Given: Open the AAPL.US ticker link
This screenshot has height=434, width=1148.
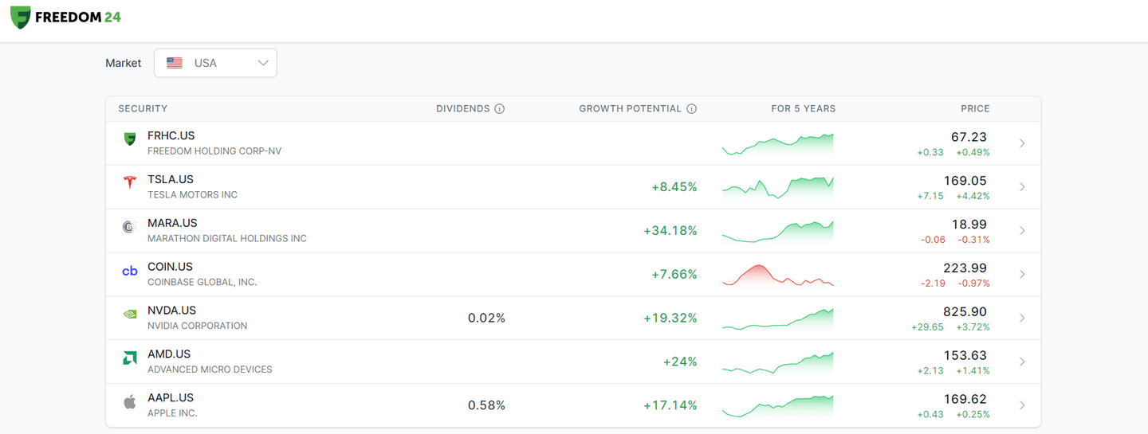Looking at the screenshot, I should click(x=171, y=397).
